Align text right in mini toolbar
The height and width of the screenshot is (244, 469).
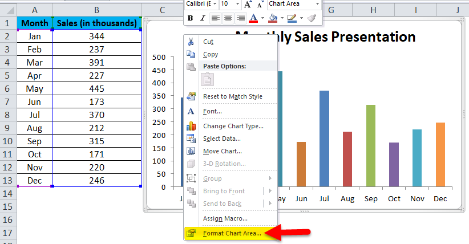[x=240, y=18]
